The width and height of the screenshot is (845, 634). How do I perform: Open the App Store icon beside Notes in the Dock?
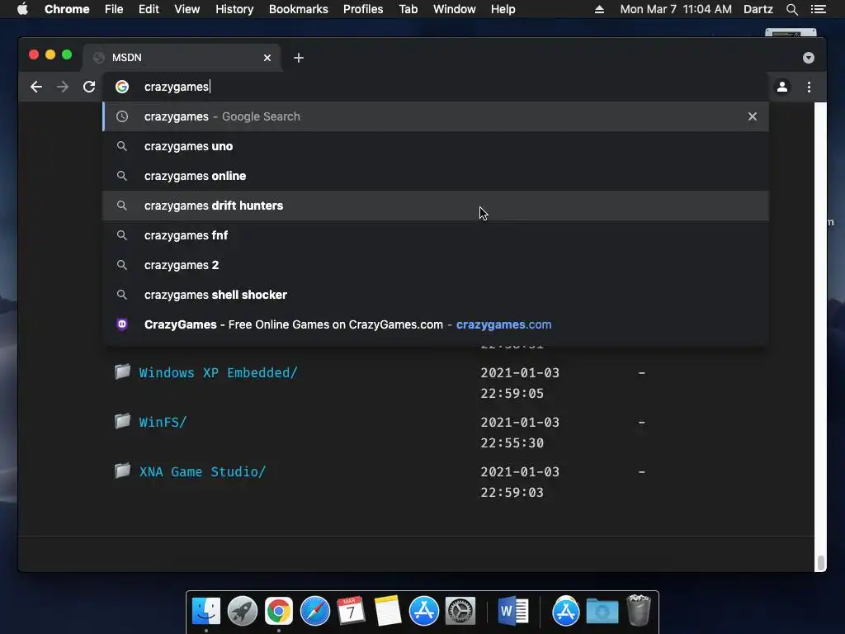click(423, 612)
